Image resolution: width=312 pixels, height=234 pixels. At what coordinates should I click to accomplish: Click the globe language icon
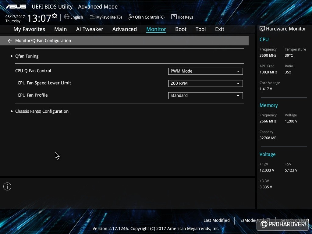coord(67,17)
